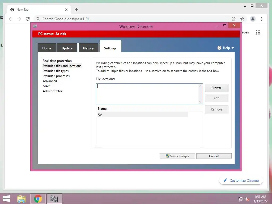272x204 pixels.
Task: Open a new Chrome tab with plus
Action: 76,10
